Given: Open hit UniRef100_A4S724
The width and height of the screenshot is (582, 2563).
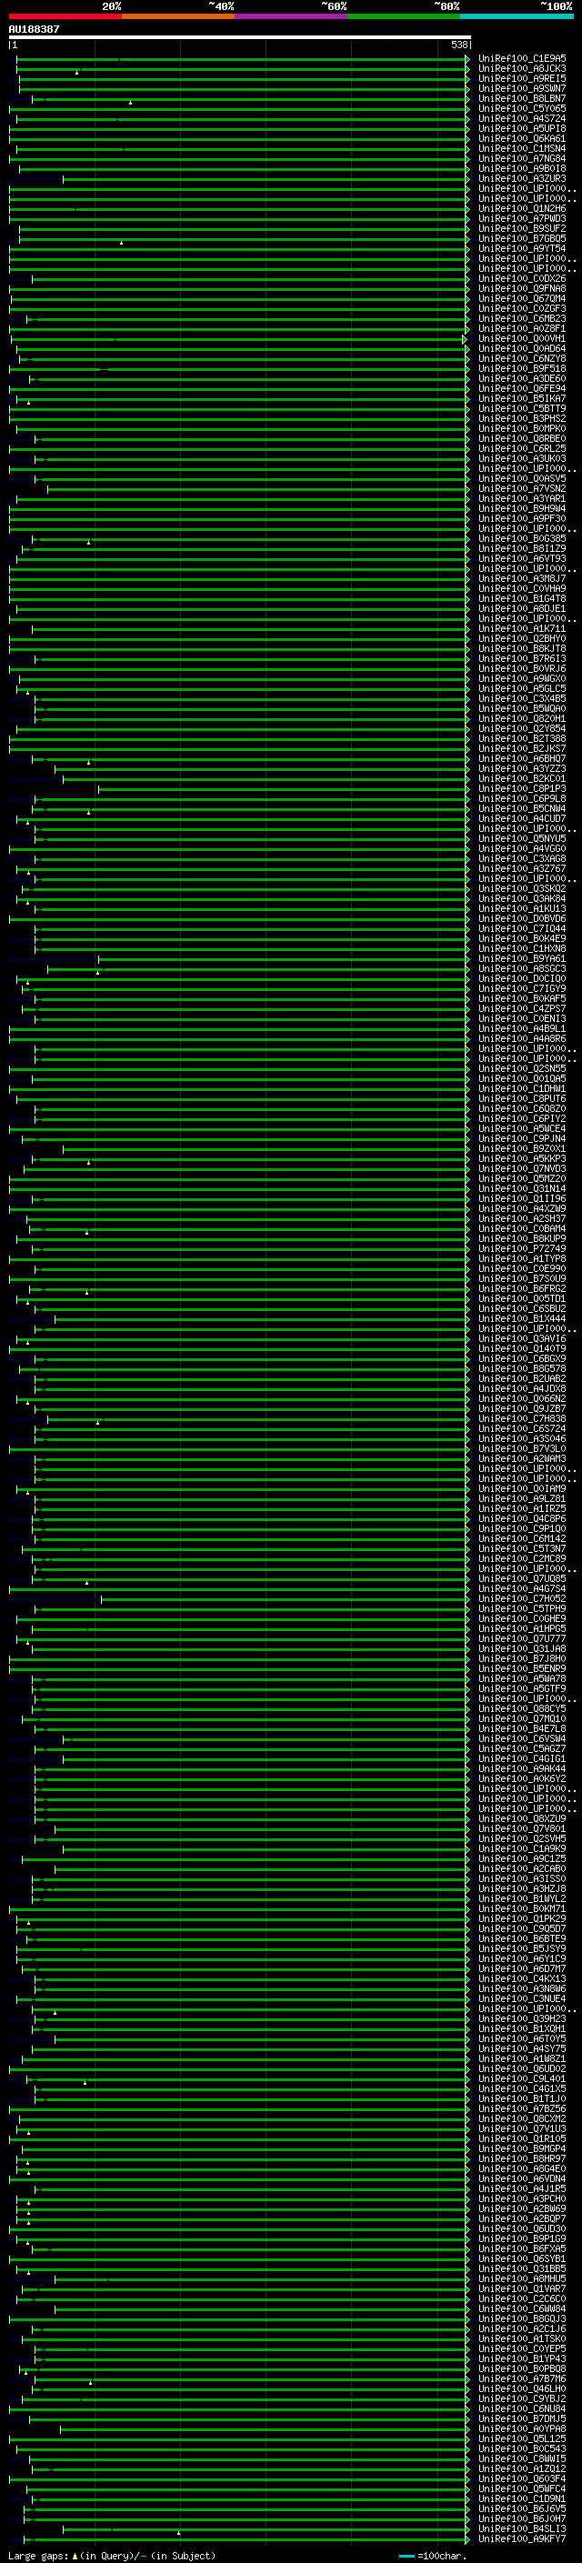Looking at the screenshot, I should tap(521, 118).
